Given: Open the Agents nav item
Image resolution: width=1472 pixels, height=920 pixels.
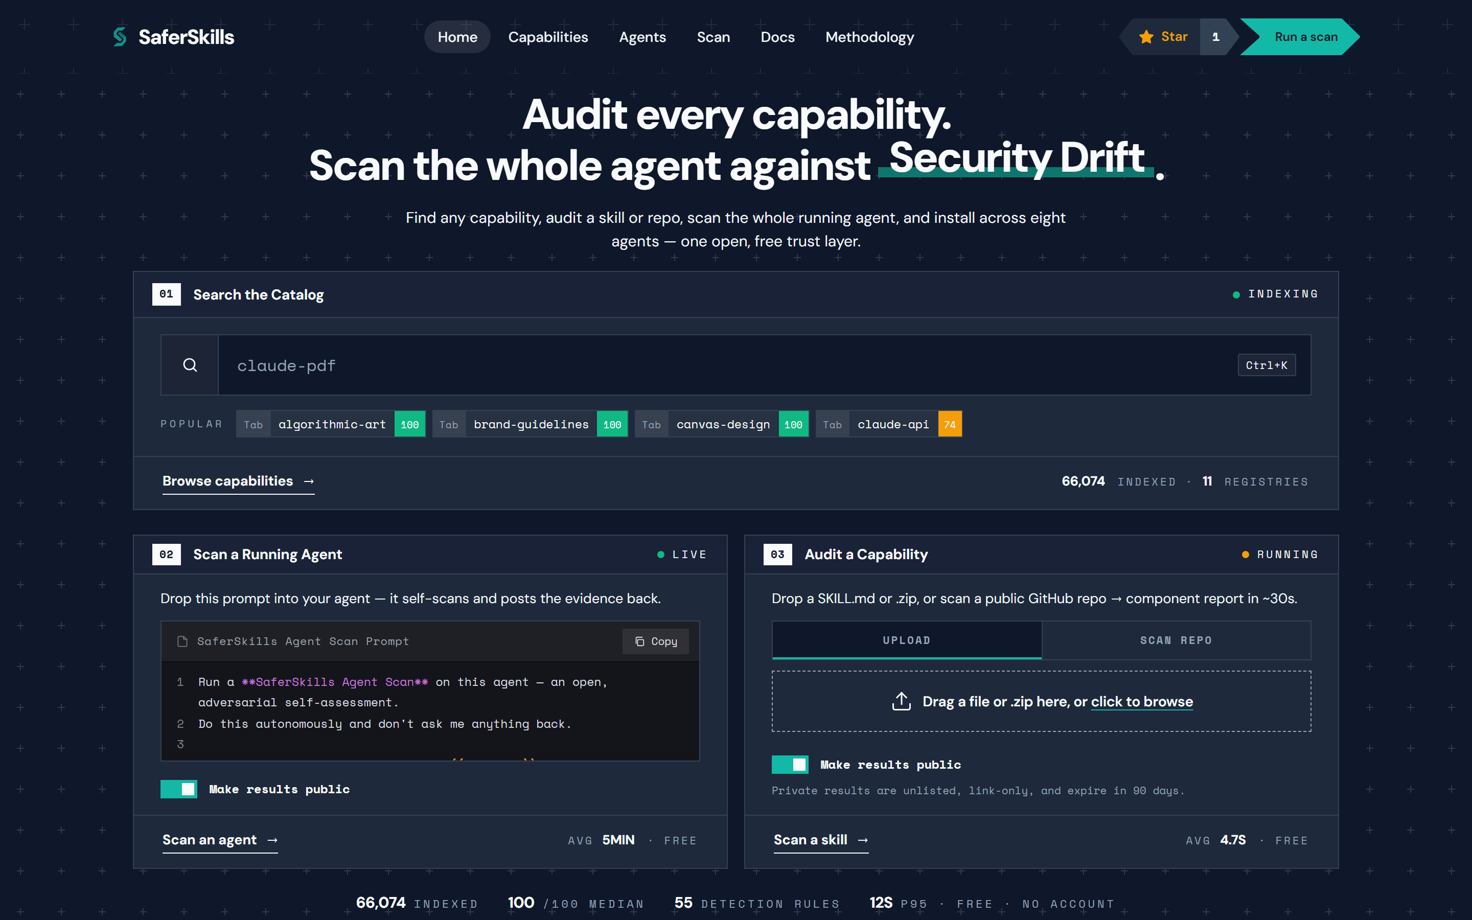Looking at the screenshot, I should [x=642, y=37].
